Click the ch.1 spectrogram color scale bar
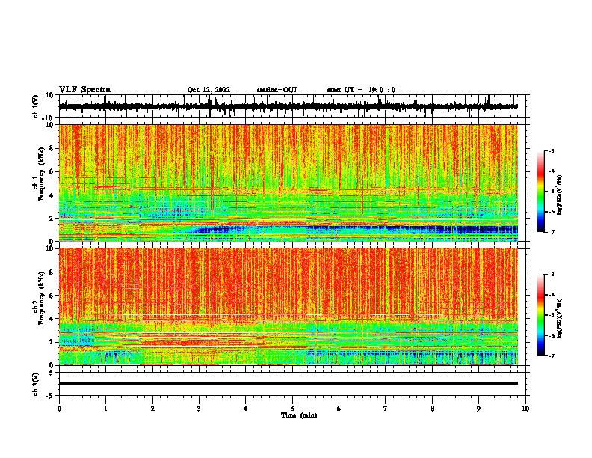Image resolution: width=592 pixels, height=458 pixels. 540,192
